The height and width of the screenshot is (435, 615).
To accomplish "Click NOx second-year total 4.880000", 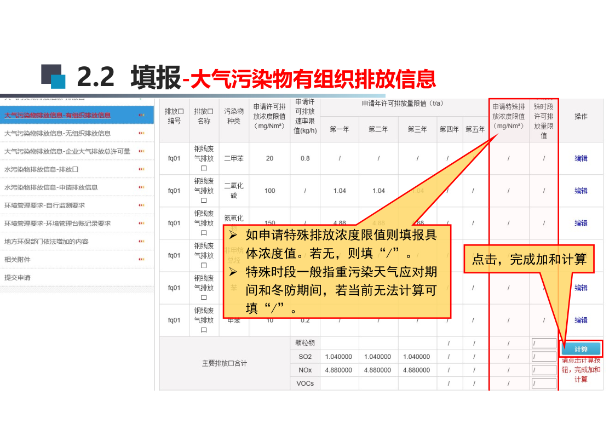I will click(377, 370).
